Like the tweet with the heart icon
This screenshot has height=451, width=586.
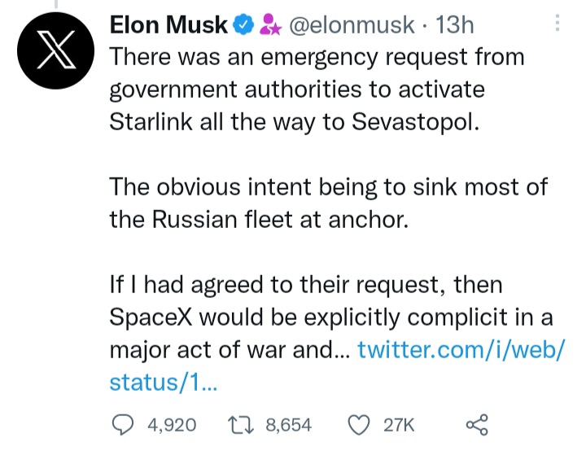tap(359, 423)
